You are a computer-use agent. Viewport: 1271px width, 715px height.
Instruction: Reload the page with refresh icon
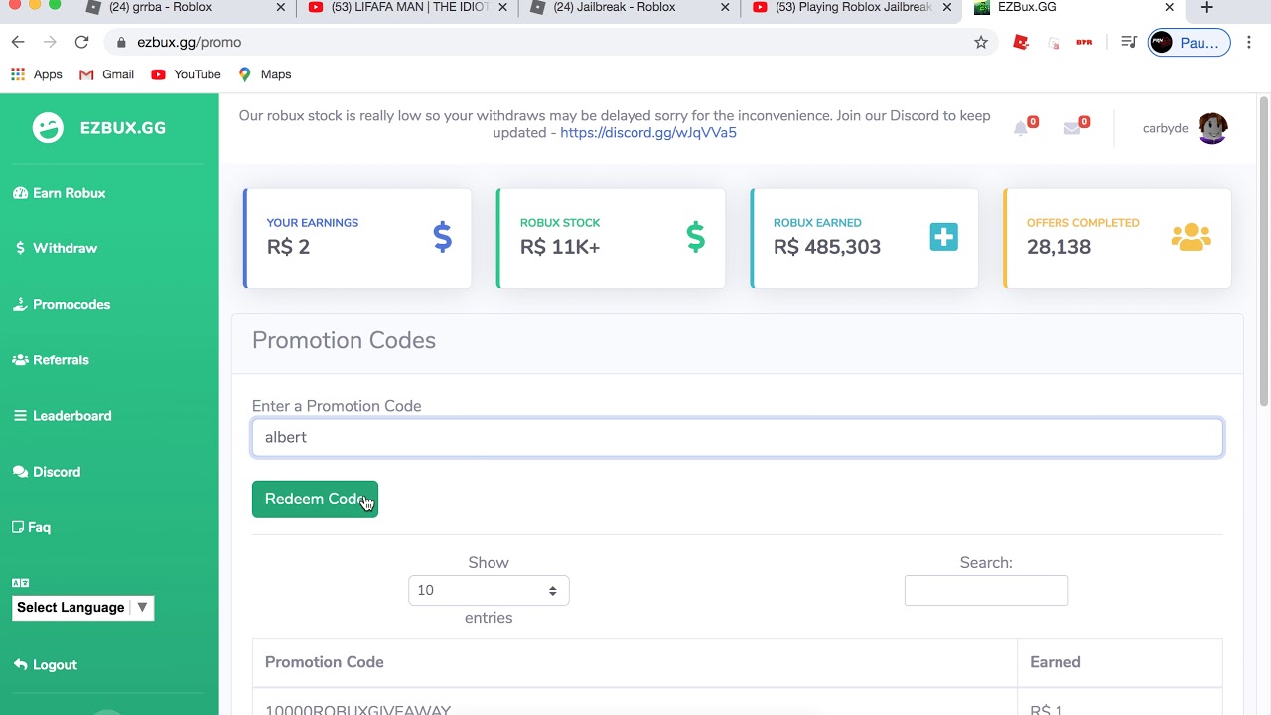pos(81,42)
